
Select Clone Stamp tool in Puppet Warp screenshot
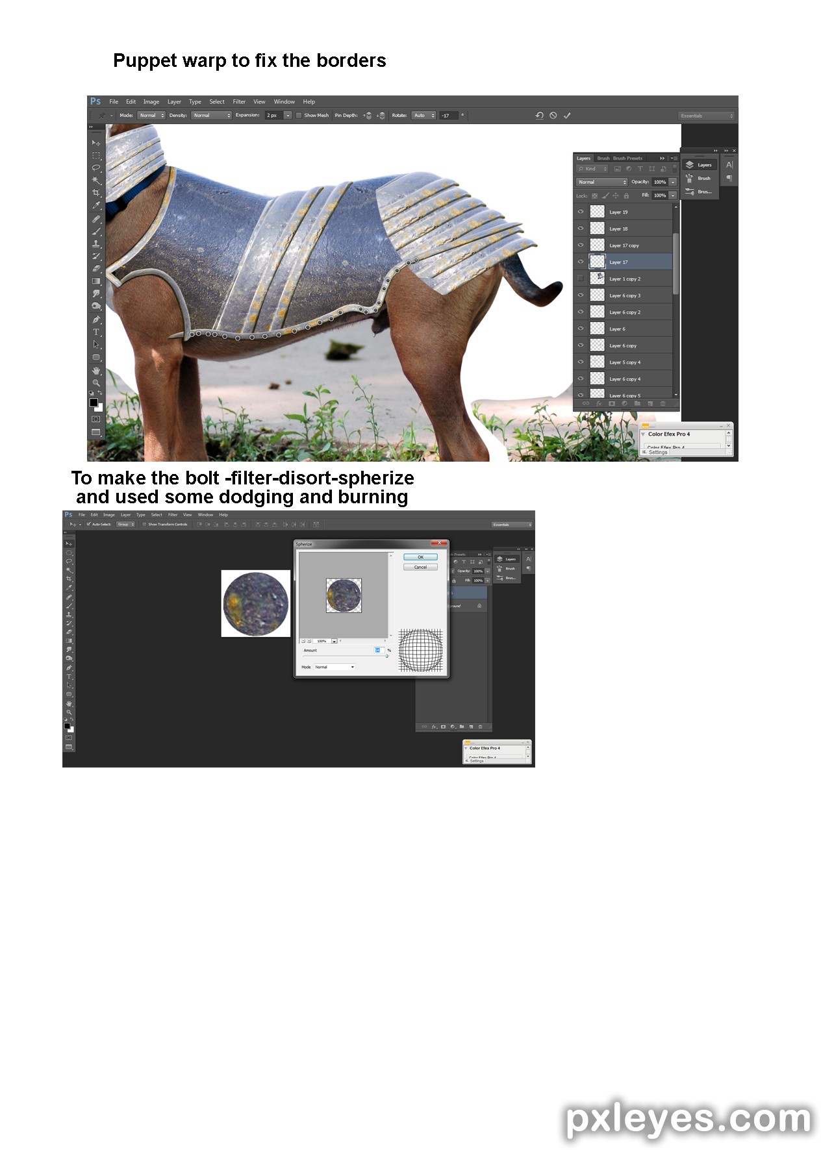tap(95, 244)
